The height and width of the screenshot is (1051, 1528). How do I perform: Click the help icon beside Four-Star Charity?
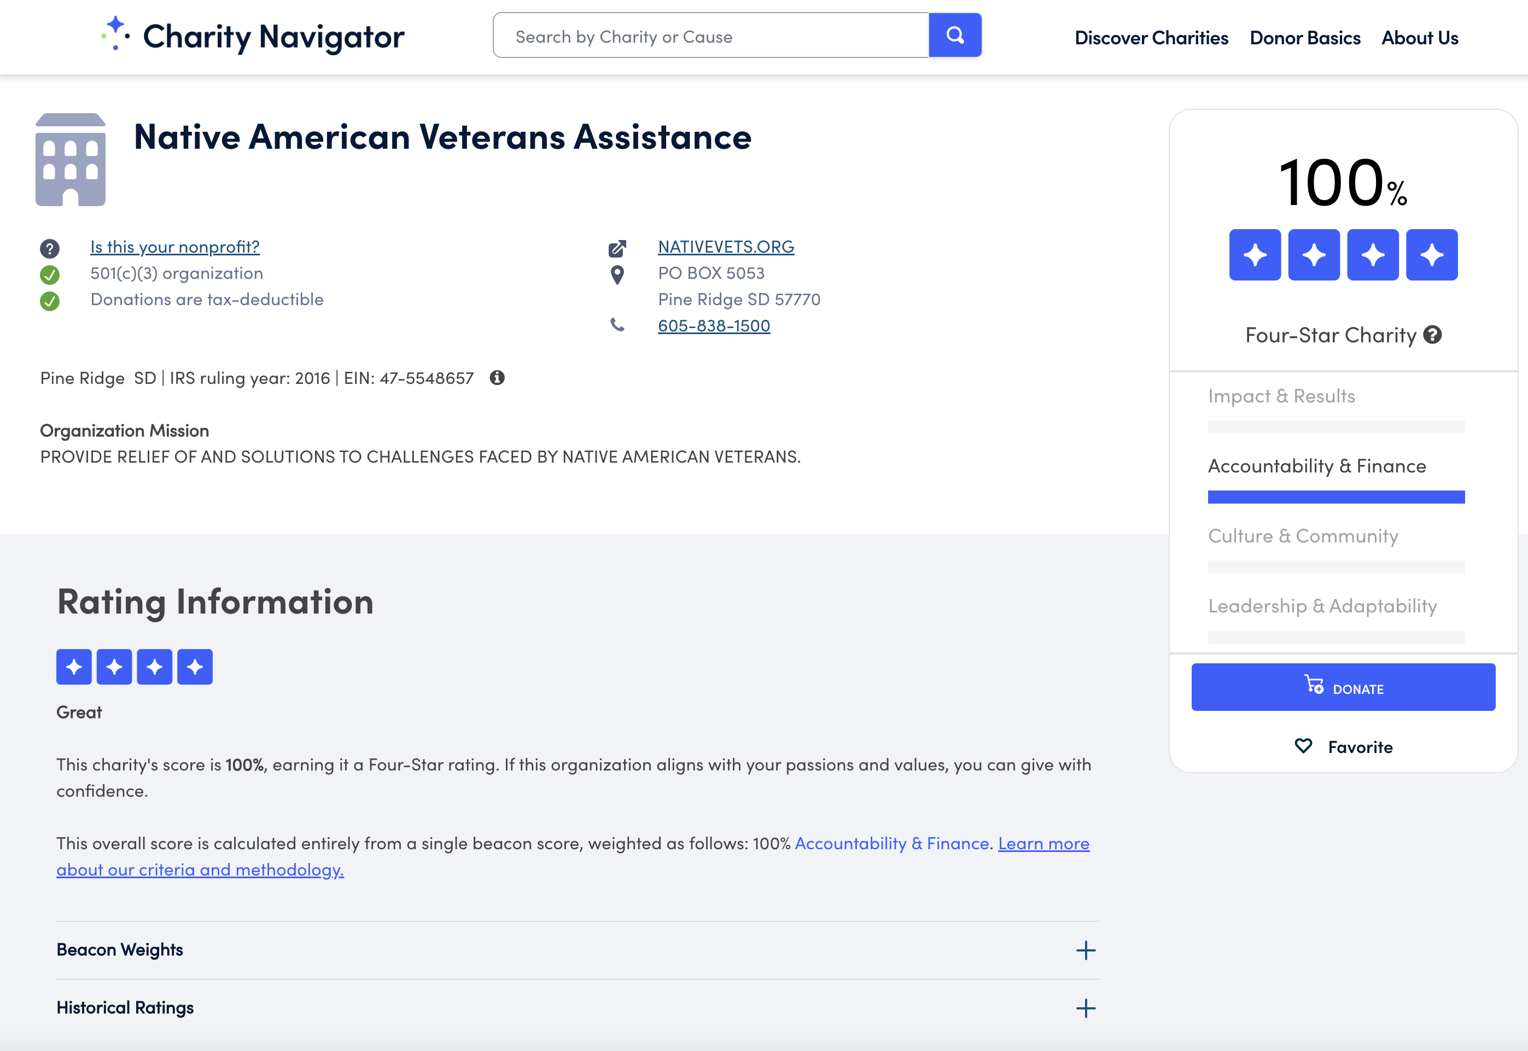pyautogui.click(x=1432, y=335)
